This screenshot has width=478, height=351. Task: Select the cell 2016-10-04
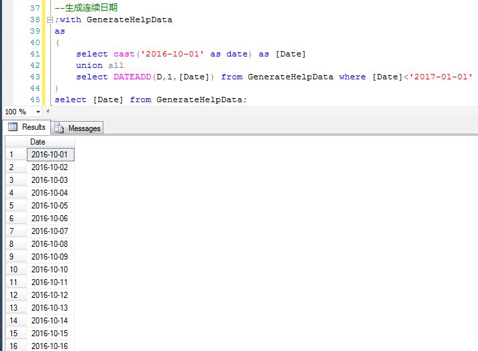point(50,193)
